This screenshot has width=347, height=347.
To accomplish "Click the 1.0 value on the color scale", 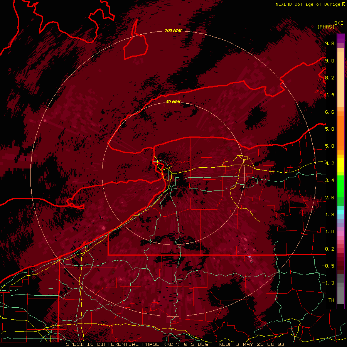I will pyautogui.click(x=330, y=232).
